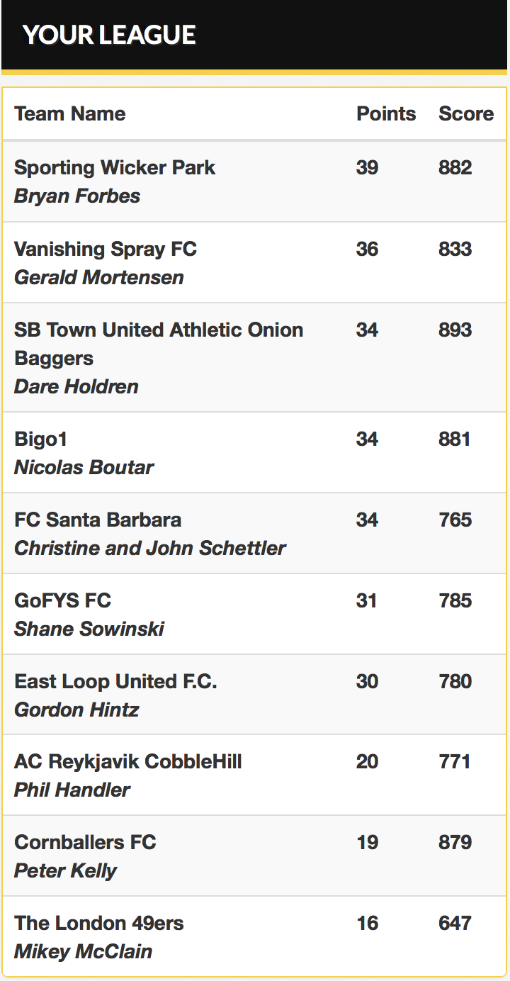Image resolution: width=510 pixels, height=981 pixels.
Task: Open Vanishing Spray FC team entry
Action: pyautogui.click(x=106, y=249)
